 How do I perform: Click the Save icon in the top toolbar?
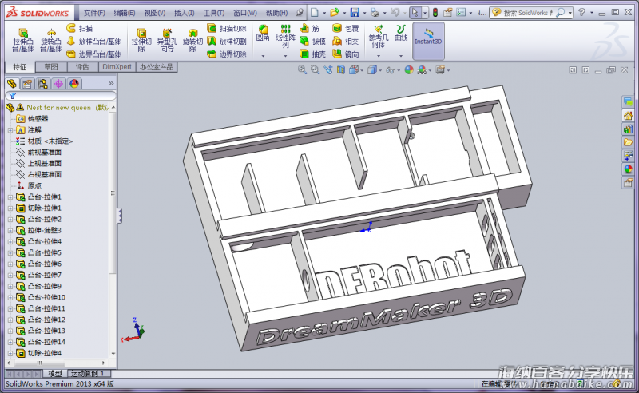click(x=355, y=13)
